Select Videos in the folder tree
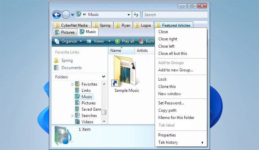The height and width of the screenshot is (150, 259). (87, 122)
